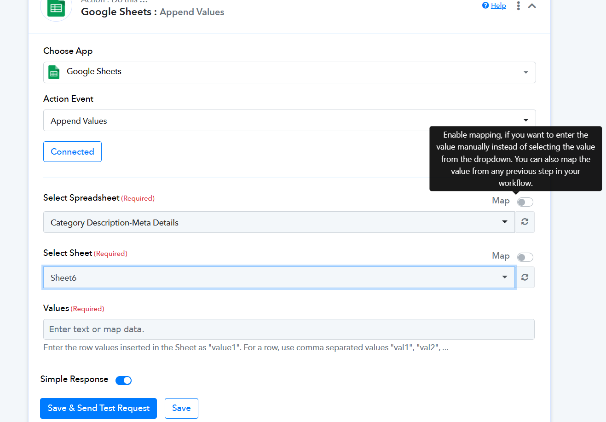Collapse the action step with the chevron
606x422 pixels.
click(532, 6)
